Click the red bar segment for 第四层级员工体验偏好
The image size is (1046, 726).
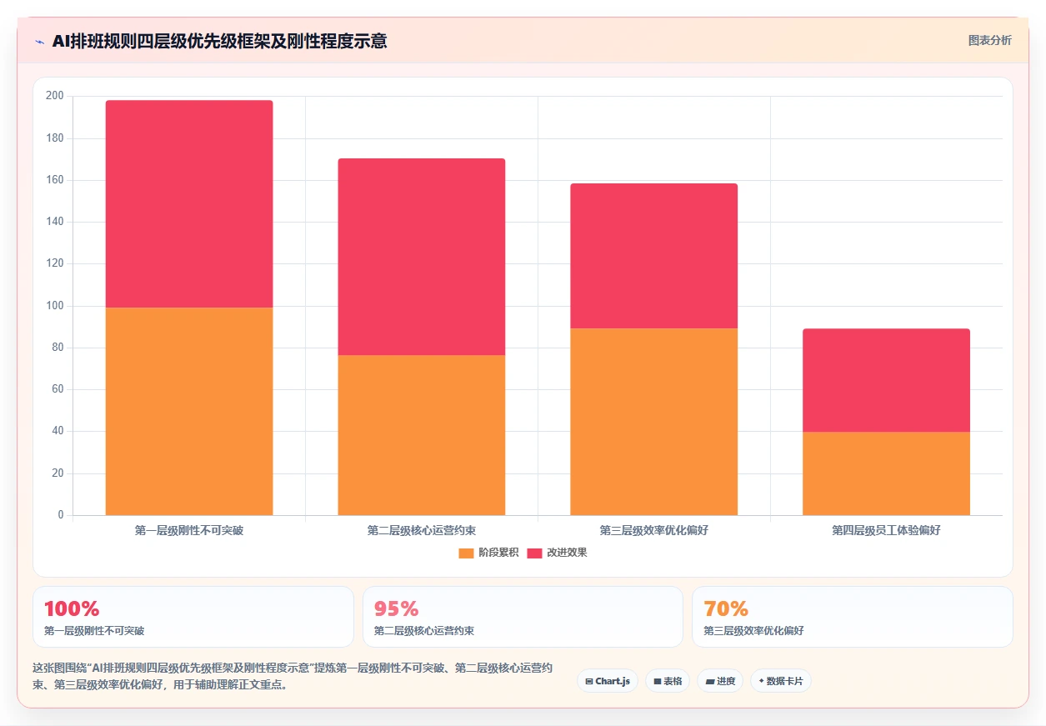pyautogui.click(x=887, y=380)
